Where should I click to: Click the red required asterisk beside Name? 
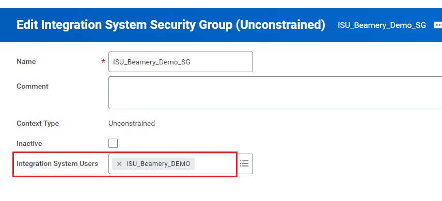(103, 61)
